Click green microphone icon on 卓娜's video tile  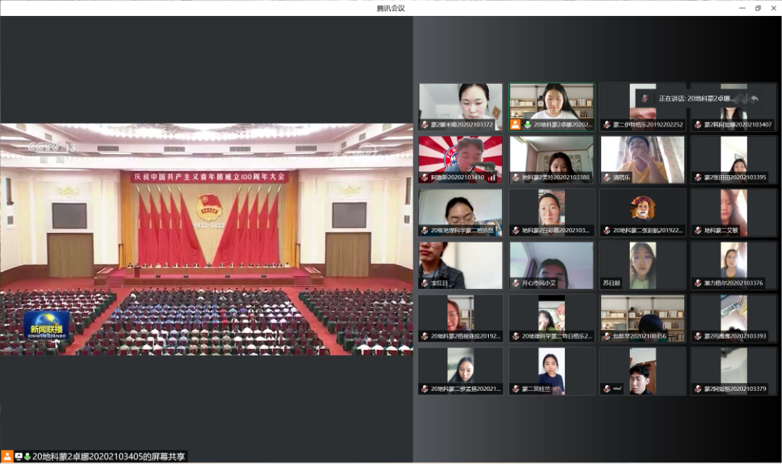coord(528,125)
